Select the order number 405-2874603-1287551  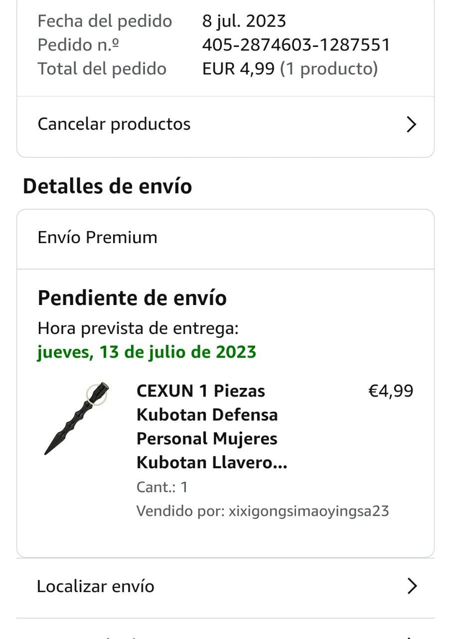pyautogui.click(x=296, y=45)
